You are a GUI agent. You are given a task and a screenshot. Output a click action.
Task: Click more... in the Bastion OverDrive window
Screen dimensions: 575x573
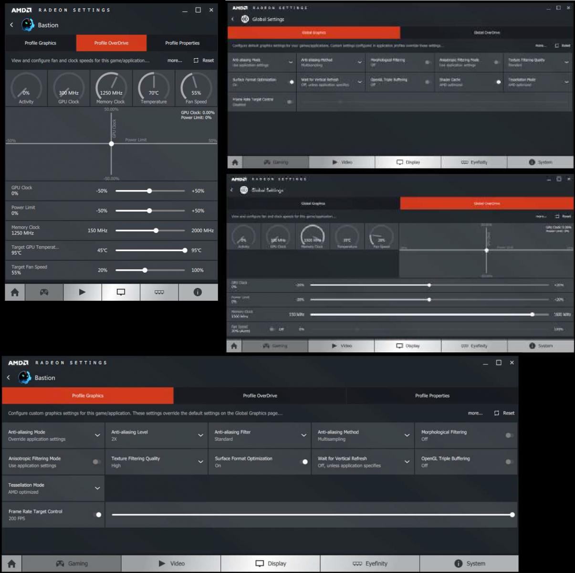(175, 61)
